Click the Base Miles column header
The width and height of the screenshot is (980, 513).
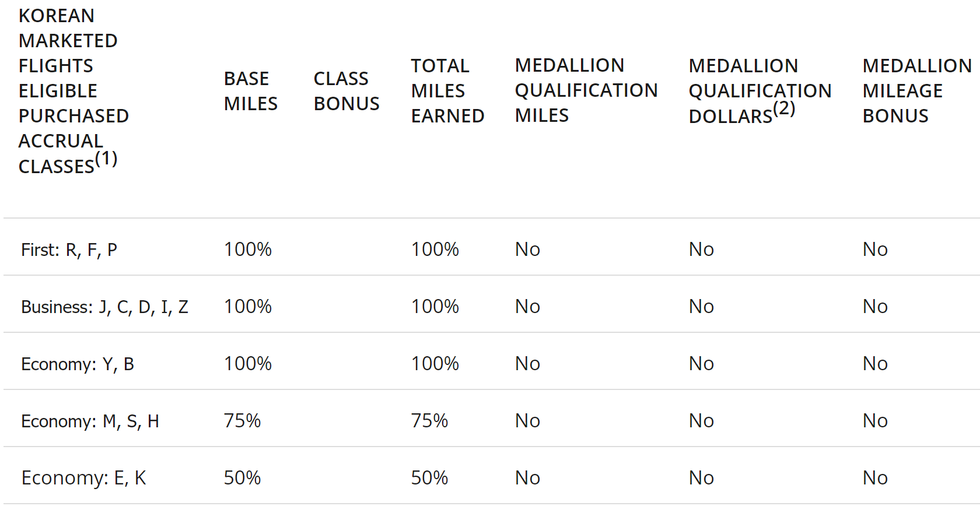point(250,91)
